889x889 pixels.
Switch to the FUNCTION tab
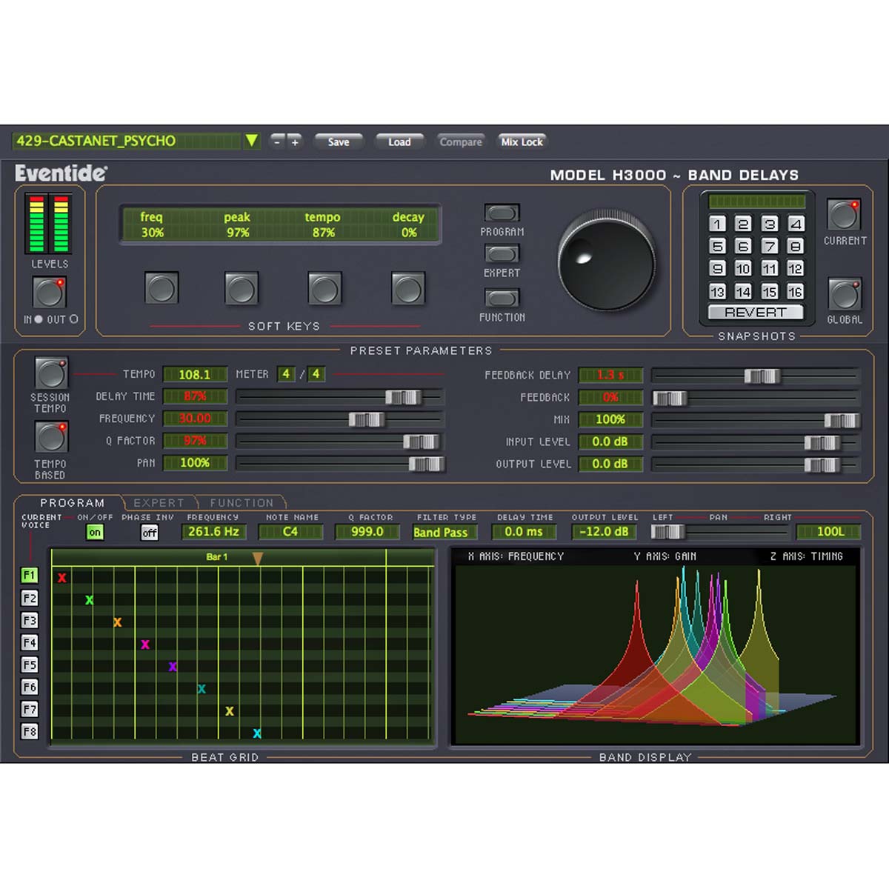coord(242,502)
